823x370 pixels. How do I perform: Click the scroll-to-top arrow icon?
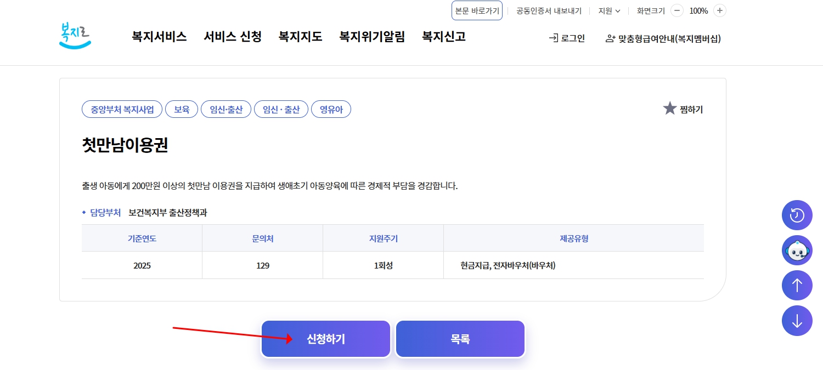pyautogui.click(x=797, y=286)
